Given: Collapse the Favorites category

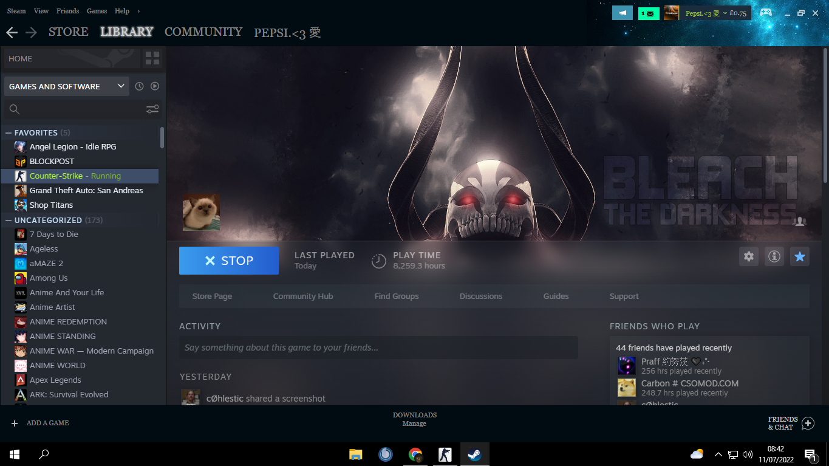Looking at the screenshot, I should (9, 132).
